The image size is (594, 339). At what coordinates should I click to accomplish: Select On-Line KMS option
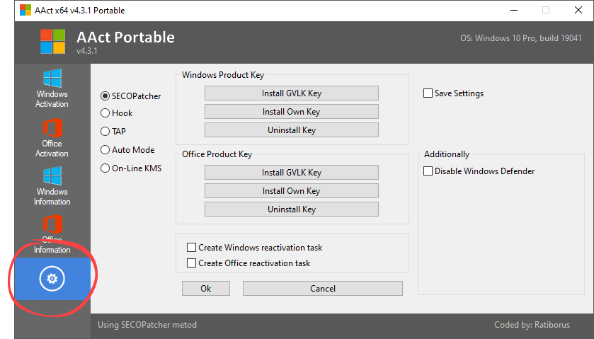click(131, 168)
